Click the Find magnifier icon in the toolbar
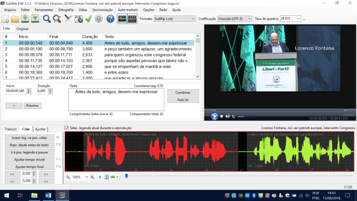The width and height of the screenshot is (357, 201). (47, 19)
